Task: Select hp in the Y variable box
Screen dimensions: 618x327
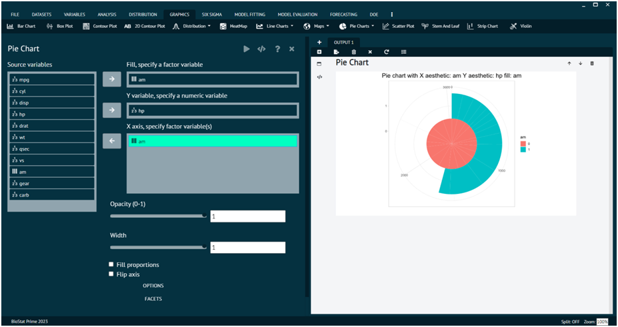Action: point(213,111)
